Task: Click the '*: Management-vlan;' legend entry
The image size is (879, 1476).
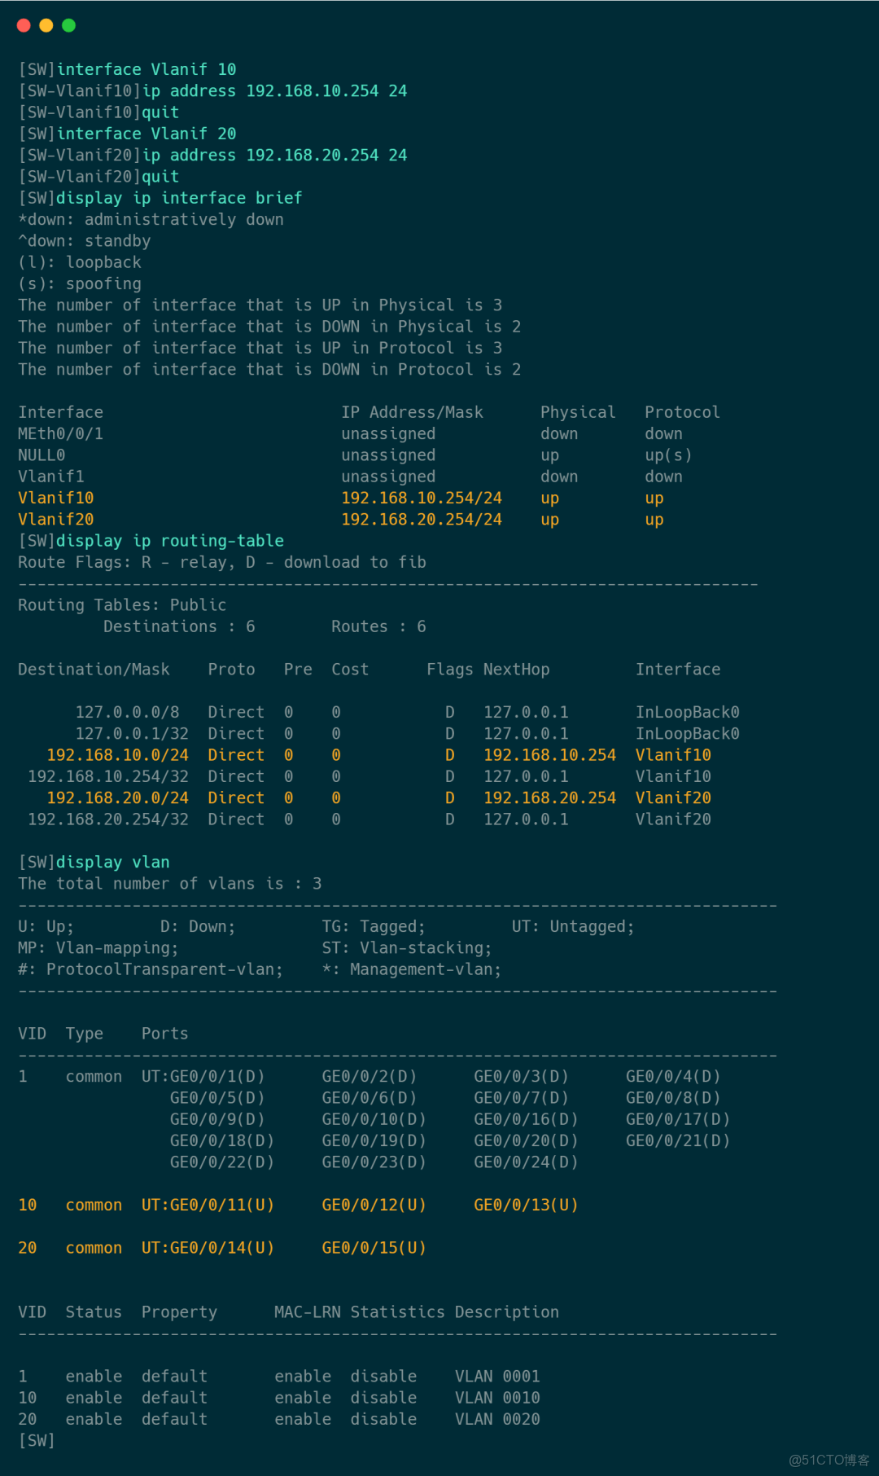Action: pos(412,969)
